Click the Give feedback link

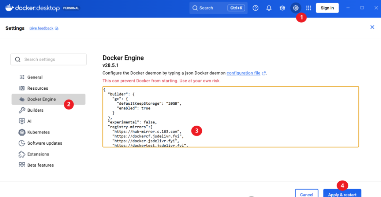41,28
